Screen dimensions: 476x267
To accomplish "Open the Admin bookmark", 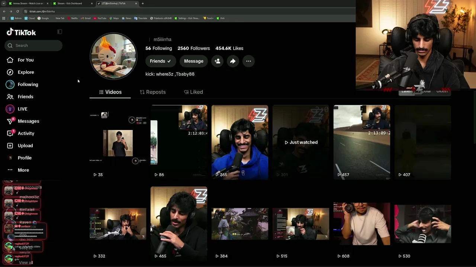I will point(16,18).
